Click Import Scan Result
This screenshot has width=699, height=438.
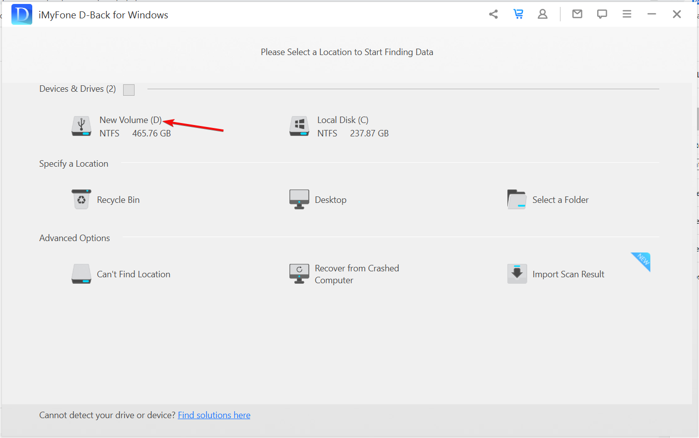click(556, 274)
